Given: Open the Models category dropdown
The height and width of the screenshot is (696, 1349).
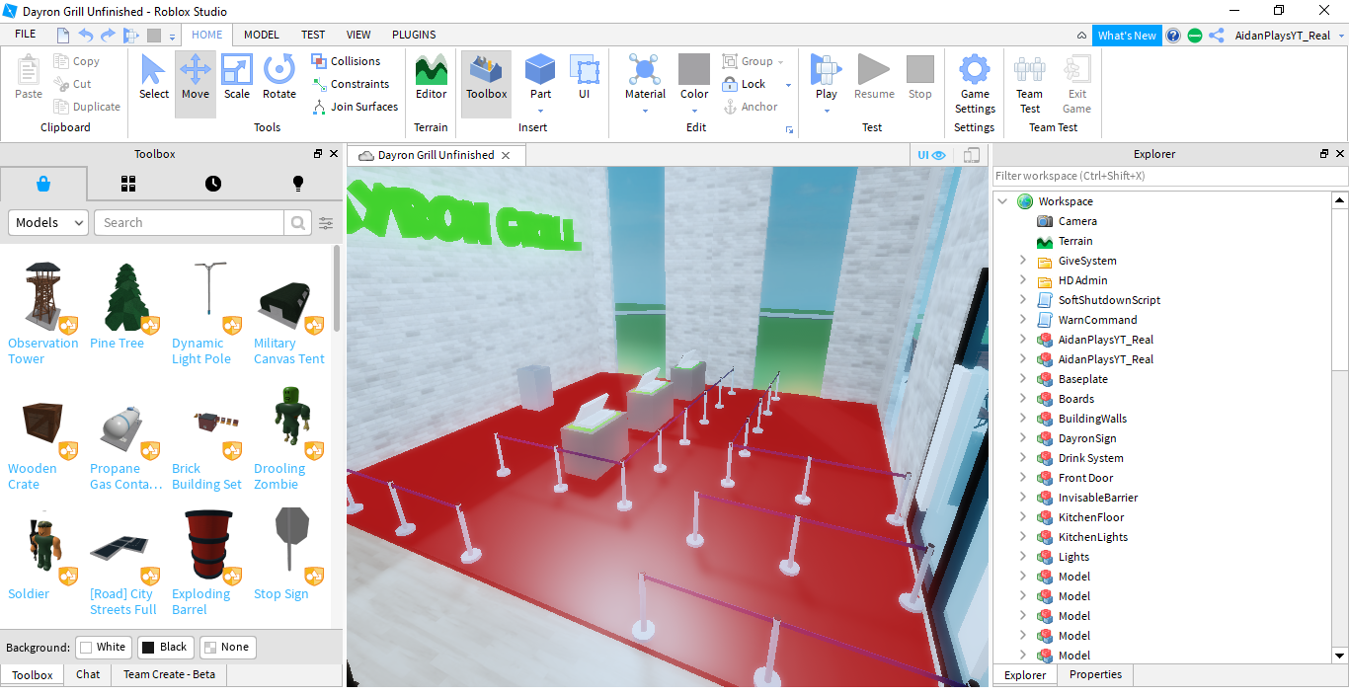Looking at the screenshot, I should [x=49, y=223].
